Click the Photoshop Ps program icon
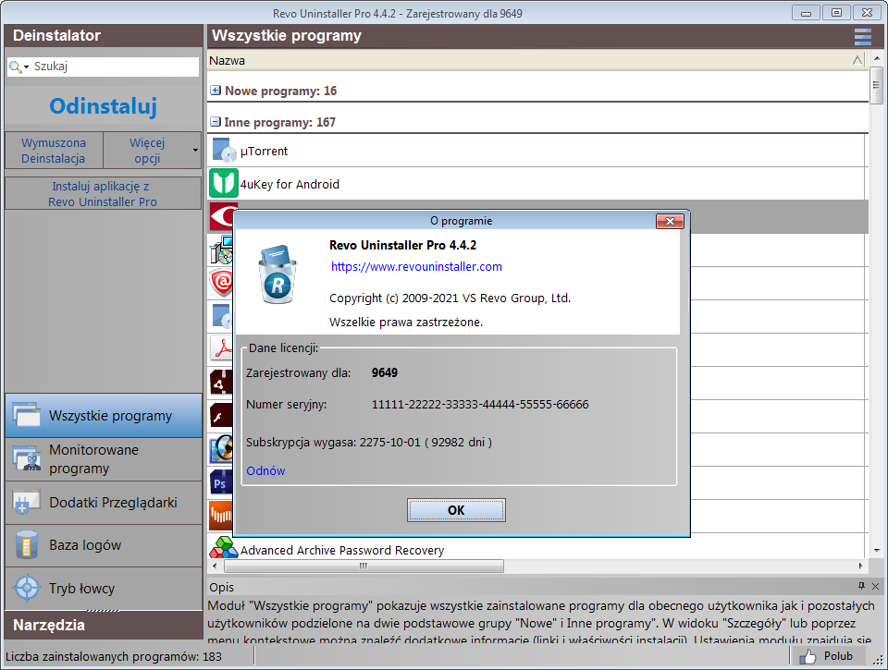888x670 pixels. pos(221,482)
